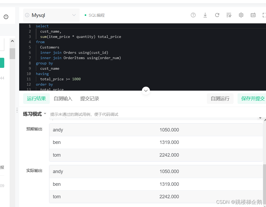Click the format code icon
This screenshot has height=207, width=266.
[x=229, y=15]
